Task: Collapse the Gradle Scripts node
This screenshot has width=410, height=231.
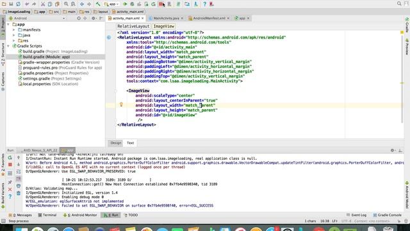Action: [8, 46]
